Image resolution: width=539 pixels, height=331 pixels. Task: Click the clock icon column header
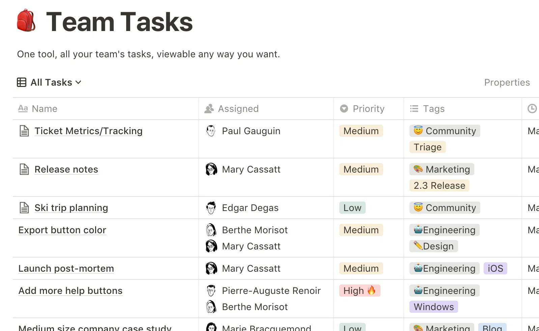(532, 109)
